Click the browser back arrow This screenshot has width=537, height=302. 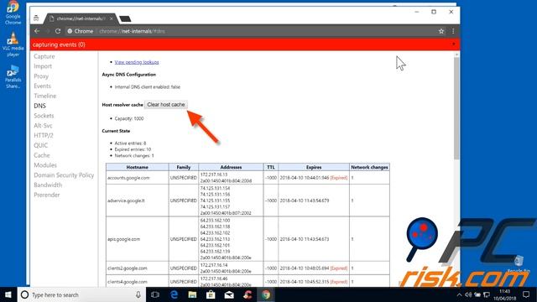pos(37,31)
